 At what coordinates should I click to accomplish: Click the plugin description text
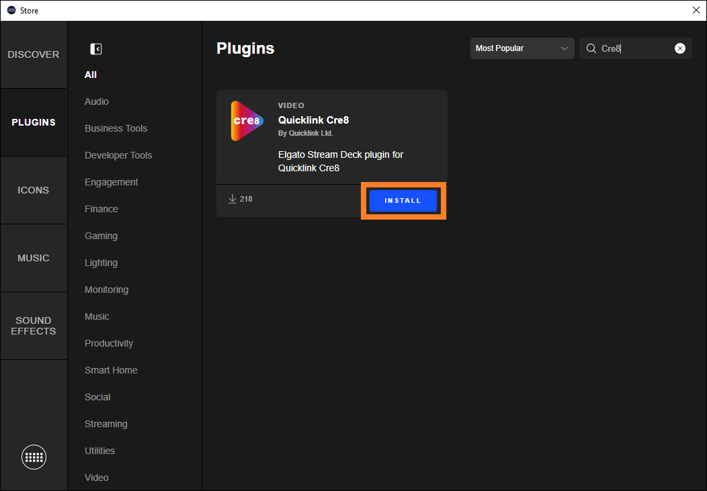pos(341,161)
